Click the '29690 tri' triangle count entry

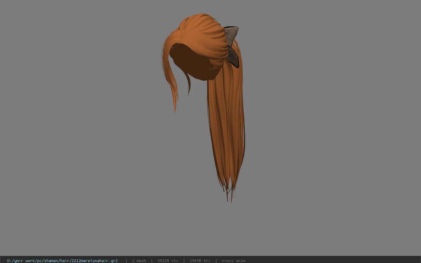[x=200, y=261]
